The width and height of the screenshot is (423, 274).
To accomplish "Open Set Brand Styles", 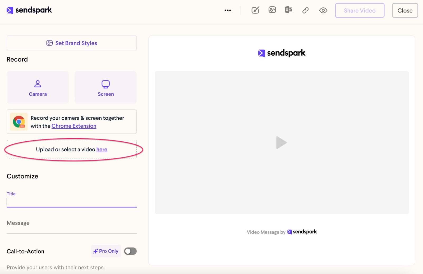I will pyautogui.click(x=72, y=43).
